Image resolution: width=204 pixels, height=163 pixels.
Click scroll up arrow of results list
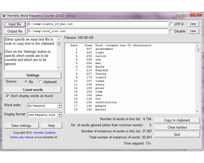pos(197,45)
